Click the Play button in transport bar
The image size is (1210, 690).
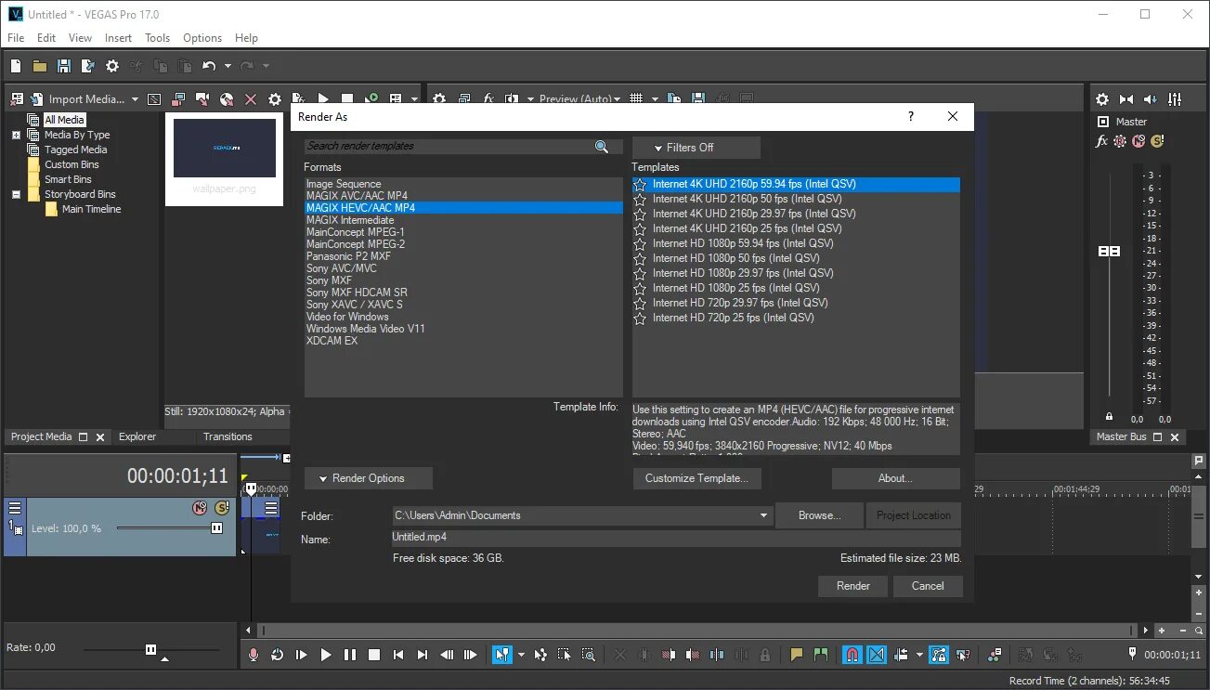pos(325,655)
